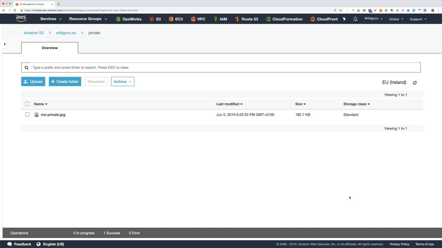Sort by Storage class column
The width and height of the screenshot is (442, 248).
(357, 104)
